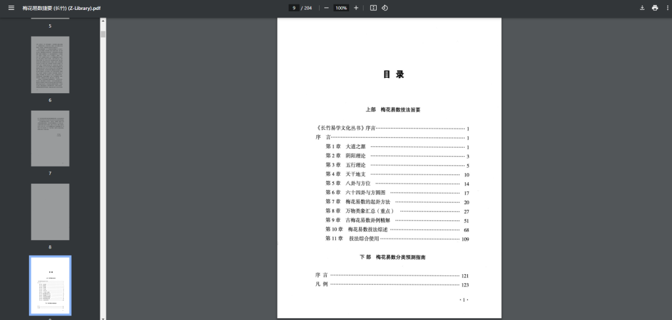
Task: Click 第4章 天干地支 entry
Action: click(397, 174)
